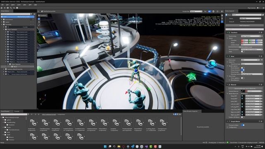Image resolution: width=265 pixels, height=149 pixels.
Task: Open Visual Studio from the taskbar
Action: tap(146, 147)
